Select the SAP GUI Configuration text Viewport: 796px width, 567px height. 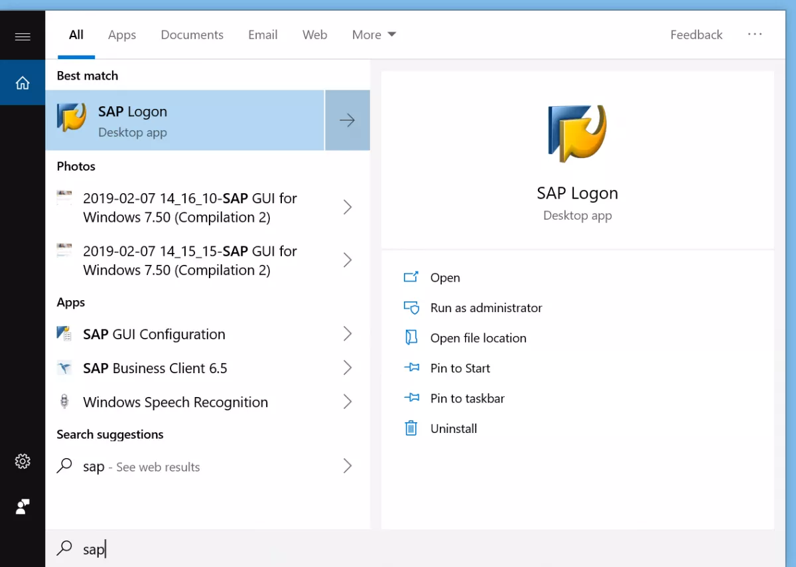154,334
